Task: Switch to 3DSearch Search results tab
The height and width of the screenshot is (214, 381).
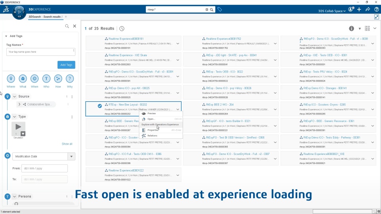Action: tap(45, 17)
